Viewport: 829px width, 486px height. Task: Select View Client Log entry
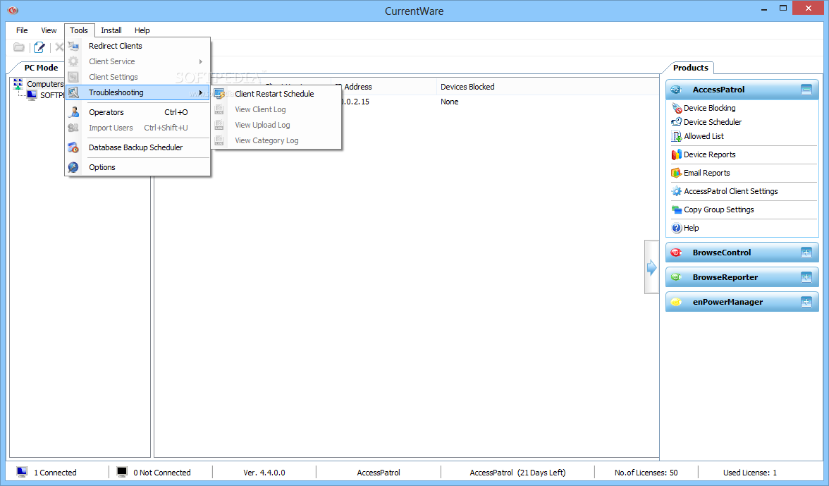click(x=276, y=109)
